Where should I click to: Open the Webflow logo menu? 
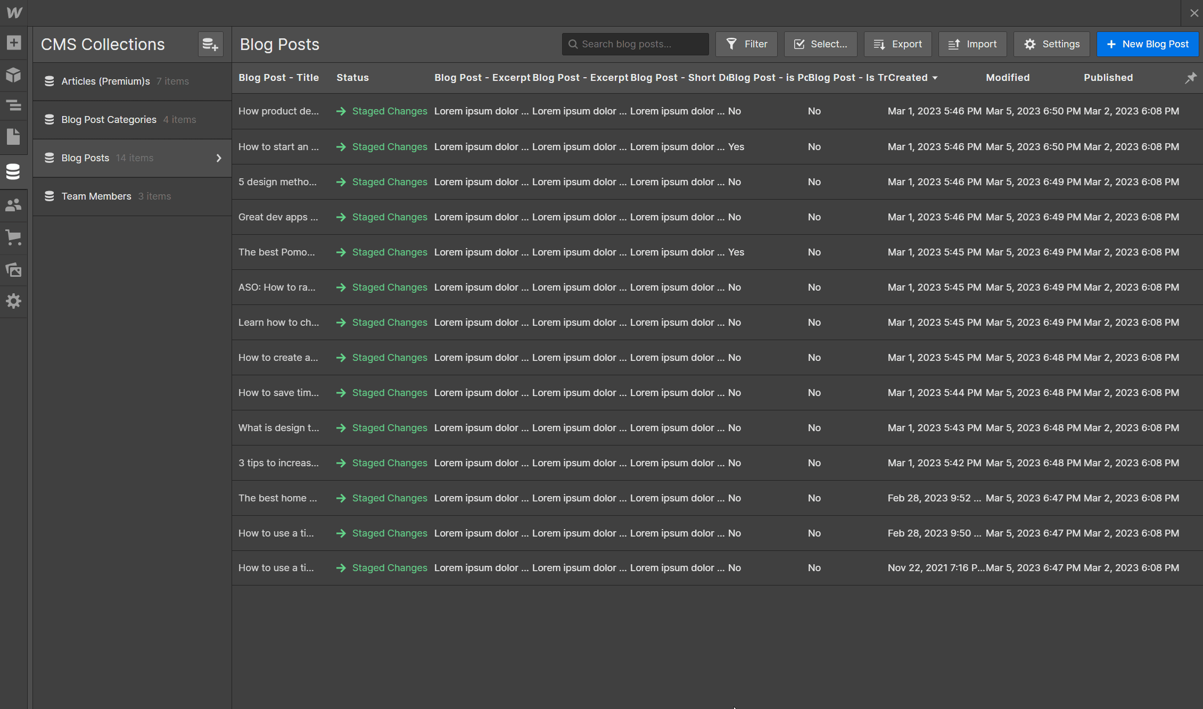tap(13, 12)
